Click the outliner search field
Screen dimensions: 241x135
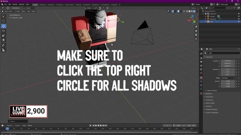coord(219,8)
